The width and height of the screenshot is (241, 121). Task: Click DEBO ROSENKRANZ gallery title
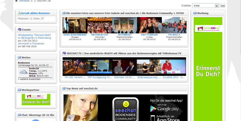pos(75,35)
